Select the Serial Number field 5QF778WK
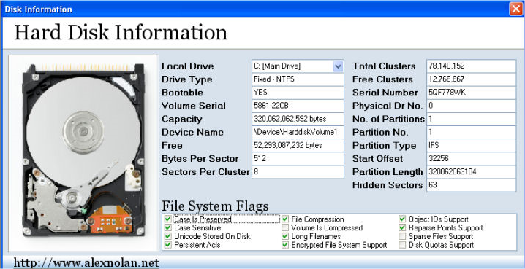 tap(471, 93)
